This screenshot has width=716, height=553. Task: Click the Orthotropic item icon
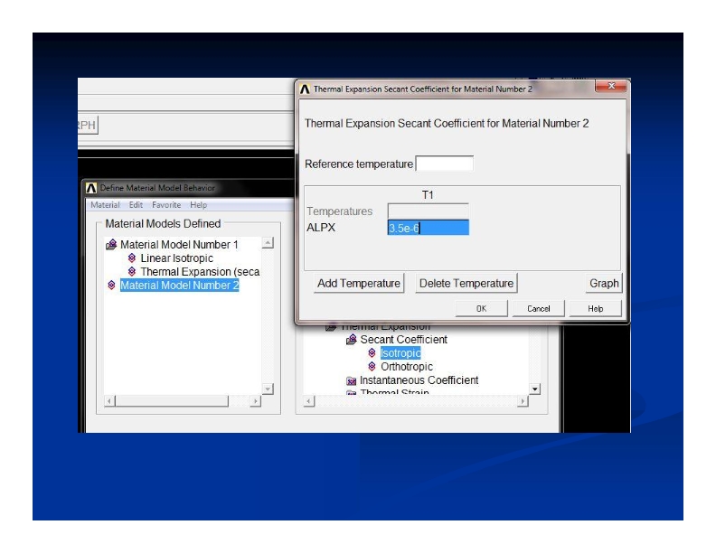pyautogui.click(x=372, y=367)
